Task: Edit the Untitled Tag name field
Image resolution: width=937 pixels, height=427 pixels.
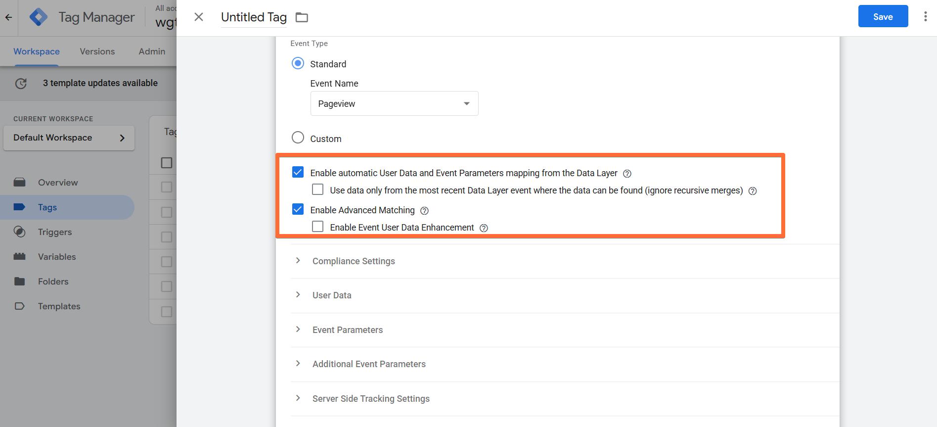Action: tap(254, 17)
